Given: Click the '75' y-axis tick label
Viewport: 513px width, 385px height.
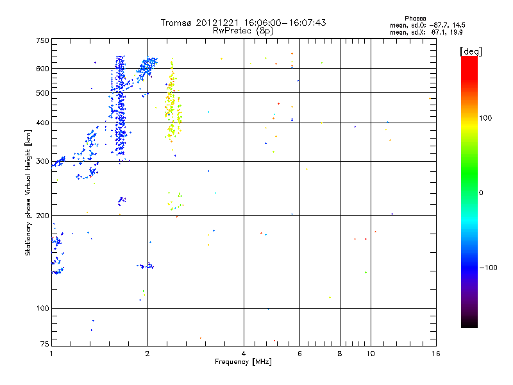Looking at the screenshot, I should coord(45,344).
